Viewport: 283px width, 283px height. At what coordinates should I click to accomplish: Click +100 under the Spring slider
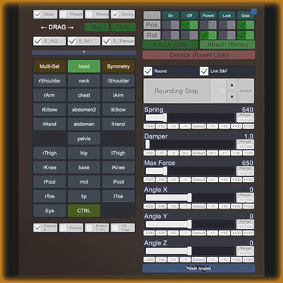click(x=237, y=126)
